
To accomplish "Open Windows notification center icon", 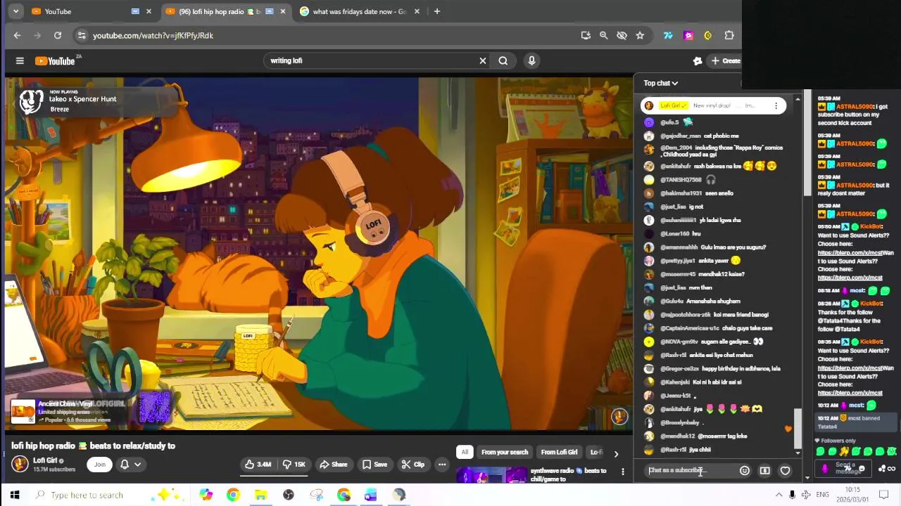I will [x=884, y=495].
